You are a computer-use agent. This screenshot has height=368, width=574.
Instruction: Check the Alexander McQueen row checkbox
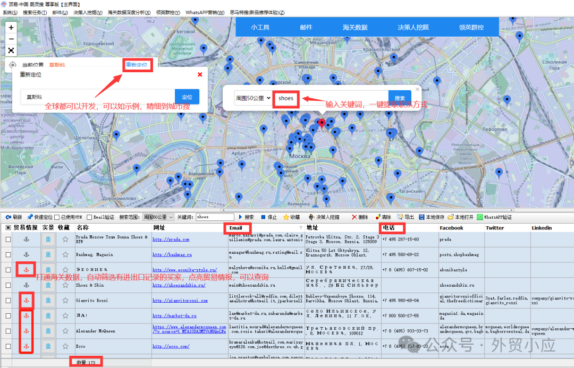[x=8, y=331]
